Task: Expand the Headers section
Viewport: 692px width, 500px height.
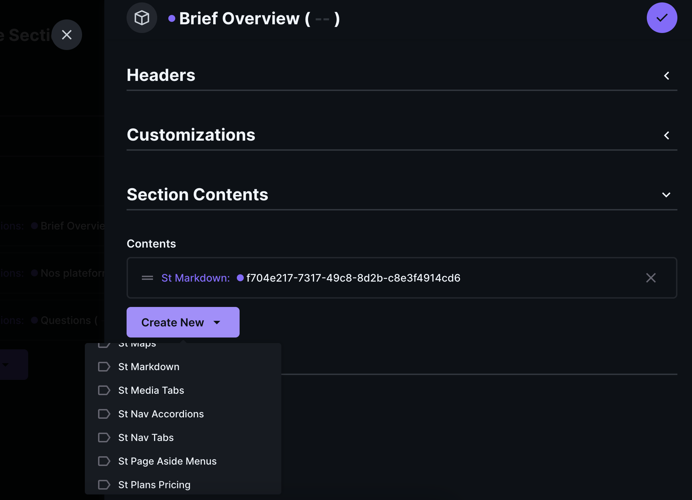Action: click(667, 76)
